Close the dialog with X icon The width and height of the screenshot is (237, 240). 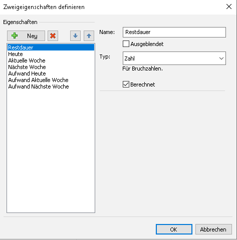229,6
